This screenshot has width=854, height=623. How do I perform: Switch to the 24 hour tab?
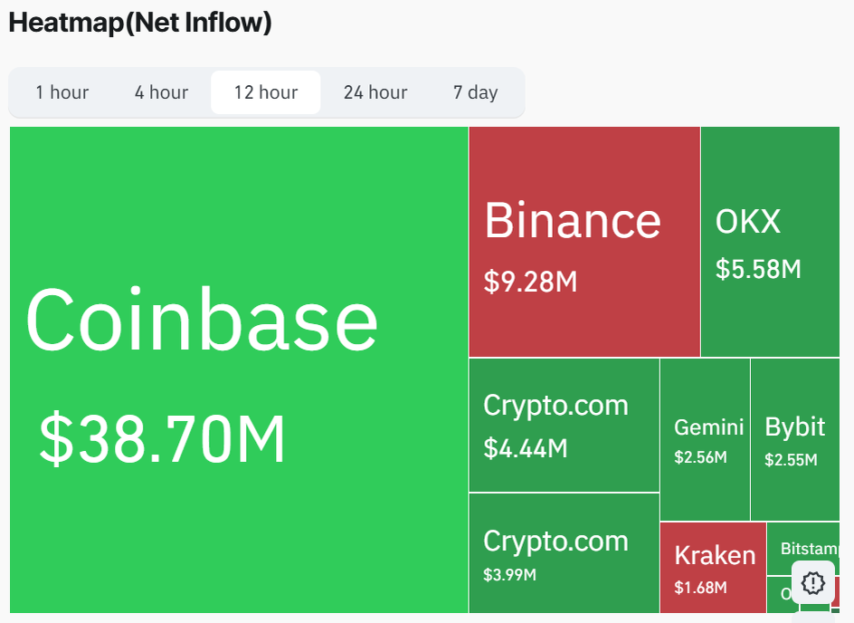[375, 91]
